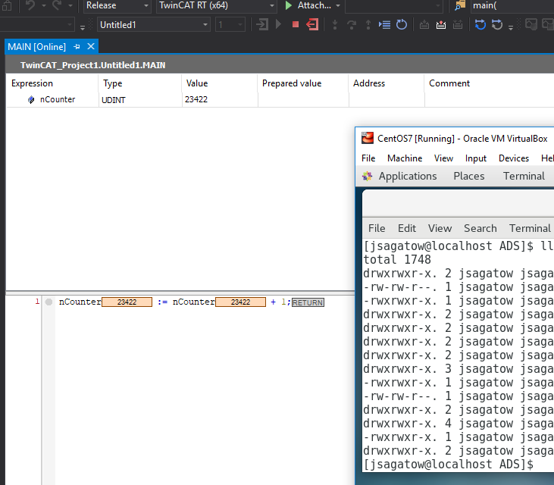This screenshot has width=554, height=485.
Task: Click the Step Over icon
Action: point(352,25)
